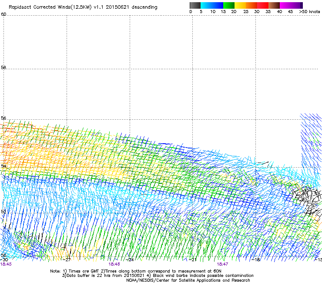The height and width of the screenshot is (283, 322).
Task: Click the 'Times are GMT' note line
Action: (x=136, y=271)
